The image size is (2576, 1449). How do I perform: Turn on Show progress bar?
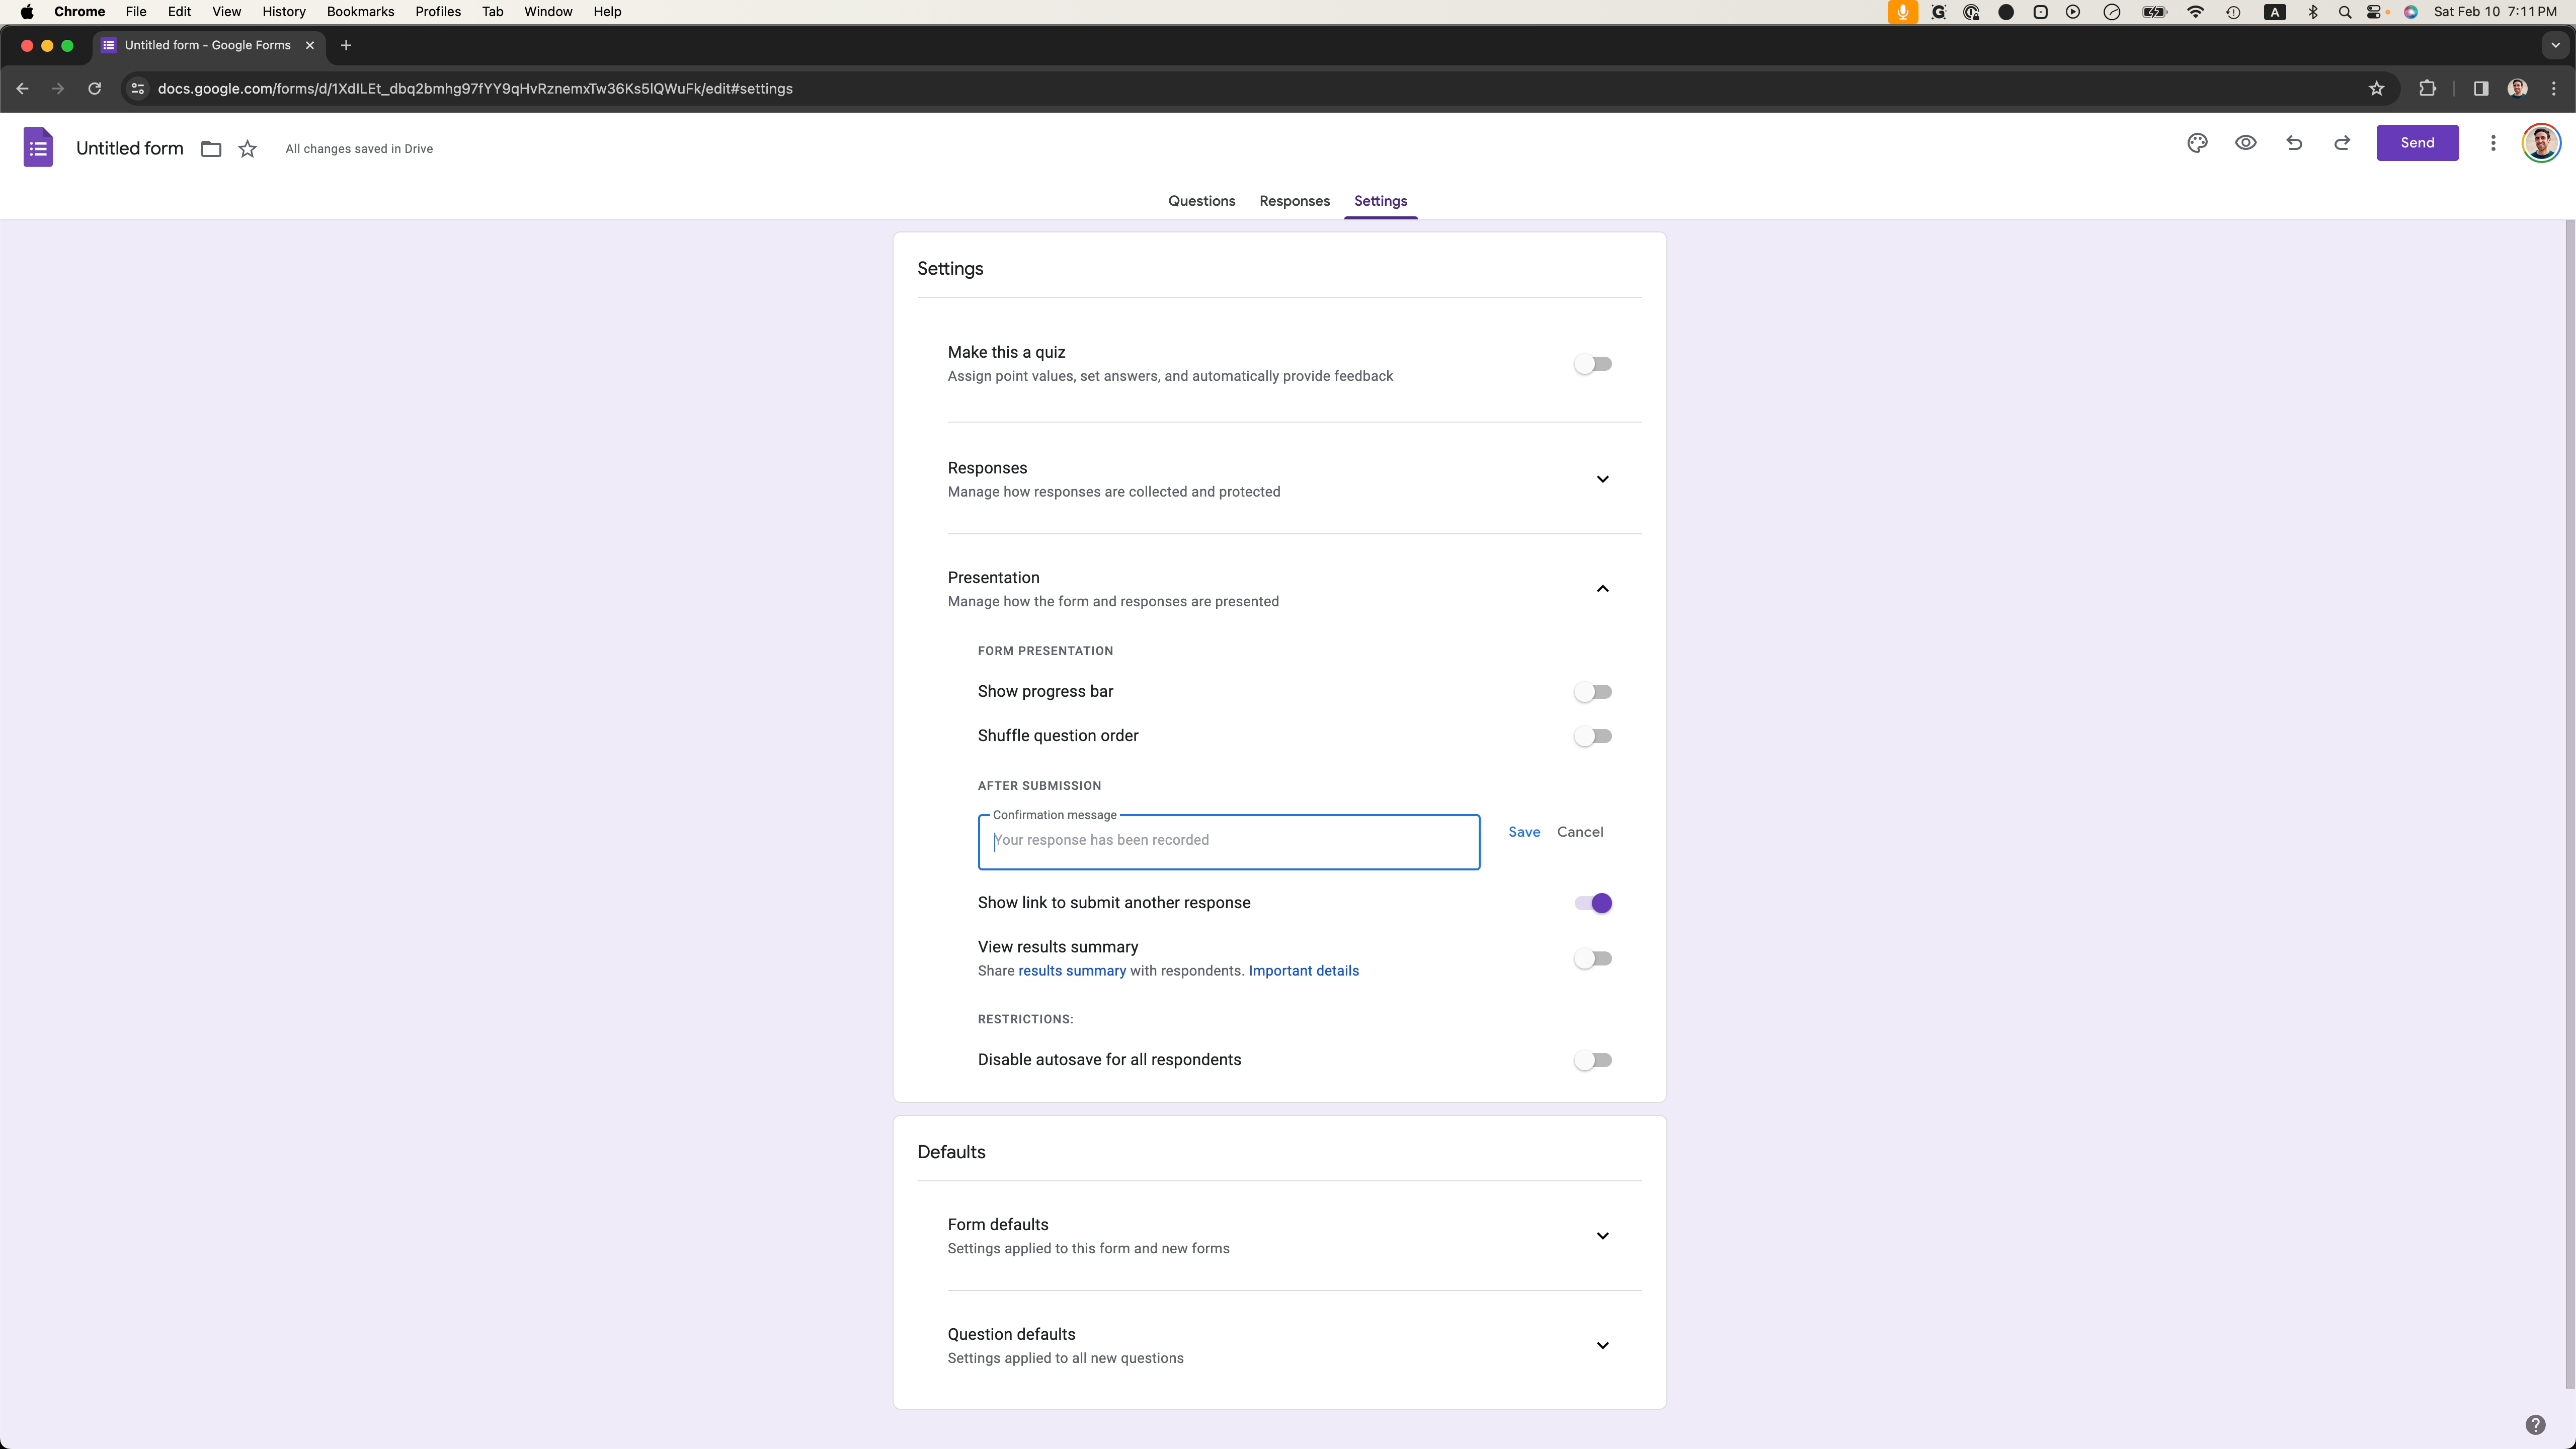[1593, 692]
